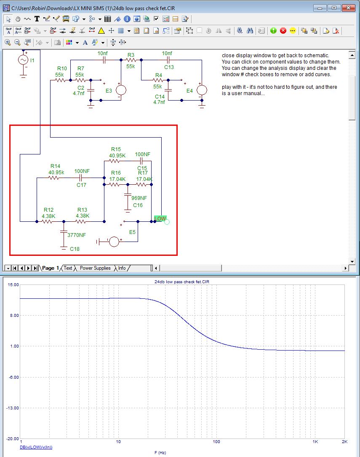The width and height of the screenshot is (360, 457).
Task: Click the vertical scrollbar down arrow in schematic
Action: click(x=352, y=261)
